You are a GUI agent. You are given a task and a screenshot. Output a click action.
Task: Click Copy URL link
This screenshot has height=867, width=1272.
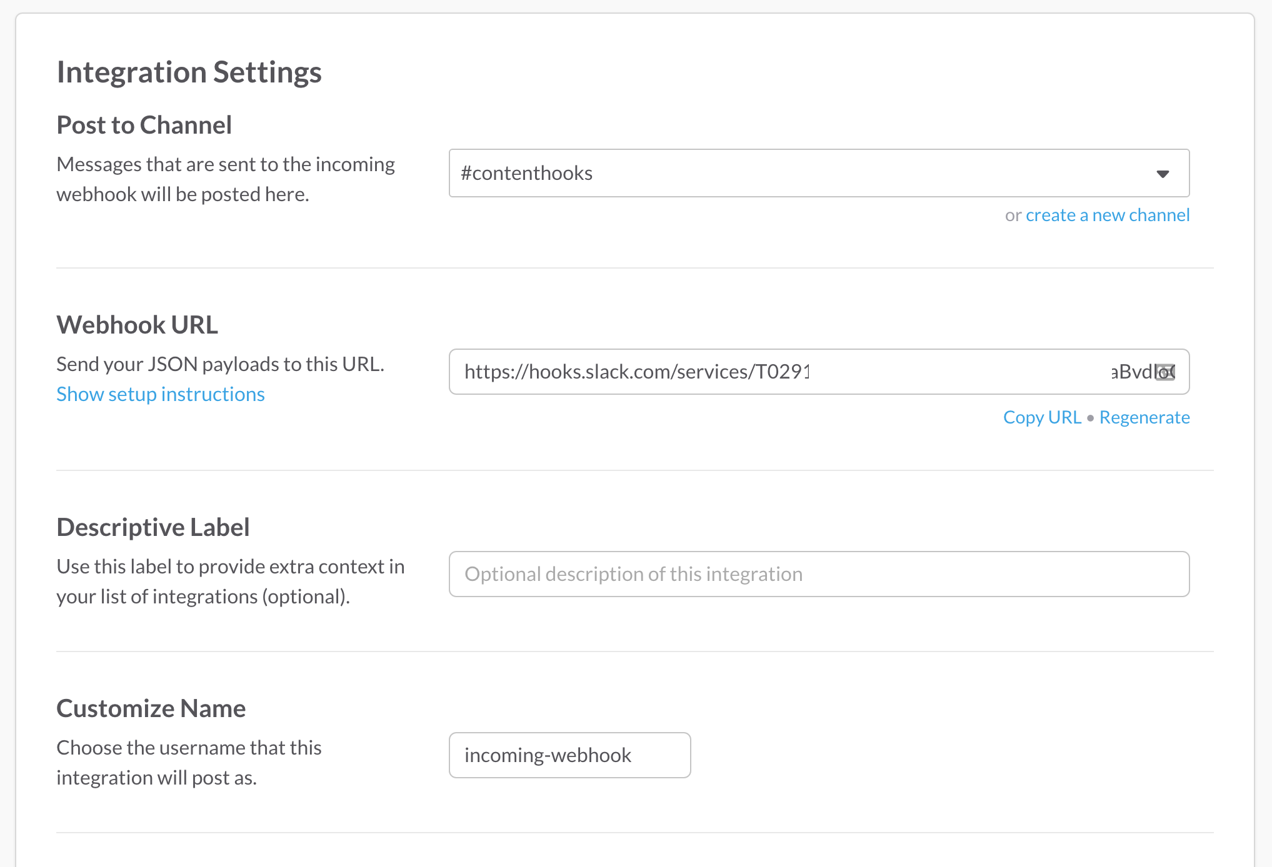[1042, 417]
